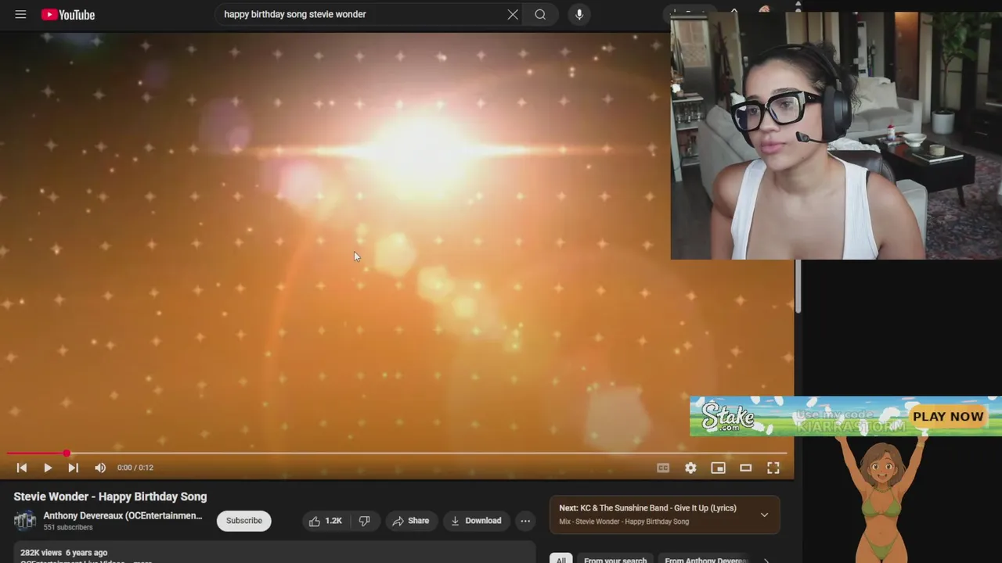This screenshot has width=1002, height=563.
Task: Clear the search box text
Action: pyautogui.click(x=513, y=14)
